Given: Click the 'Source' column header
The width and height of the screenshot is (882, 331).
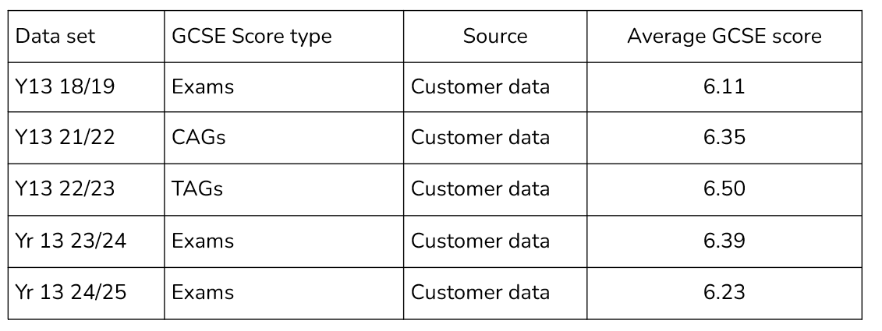Looking at the screenshot, I should (x=495, y=36).
